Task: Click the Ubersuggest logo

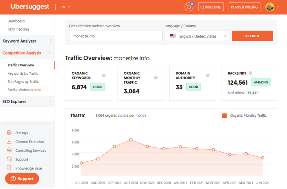Action: (30, 7)
